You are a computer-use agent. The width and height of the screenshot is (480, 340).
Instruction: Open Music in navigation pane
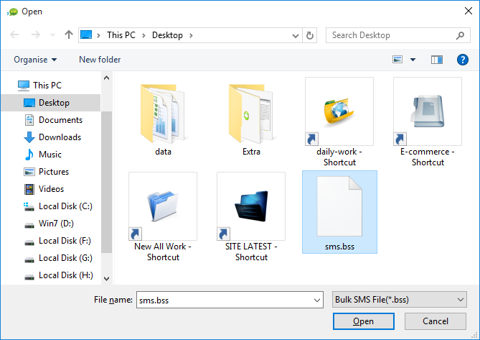pyautogui.click(x=43, y=155)
